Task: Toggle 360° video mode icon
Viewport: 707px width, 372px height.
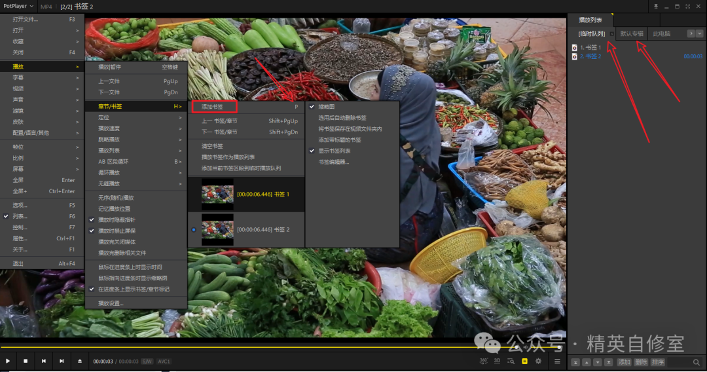Action: click(484, 361)
